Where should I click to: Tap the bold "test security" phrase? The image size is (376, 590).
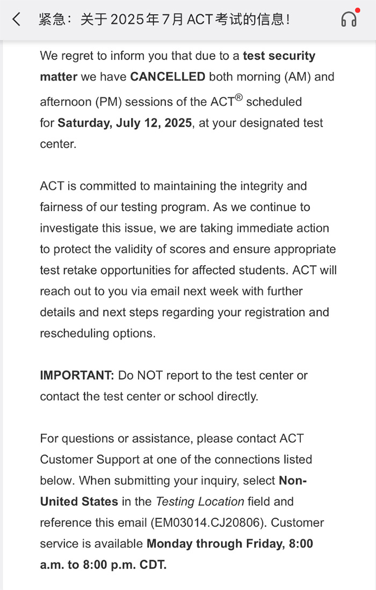[279, 56]
